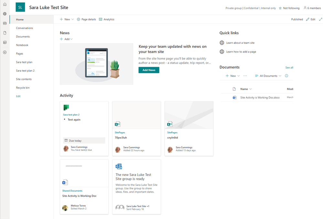Open Learn about a team site link
Viewport: 323px width, 219px height.
[x=240, y=43]
